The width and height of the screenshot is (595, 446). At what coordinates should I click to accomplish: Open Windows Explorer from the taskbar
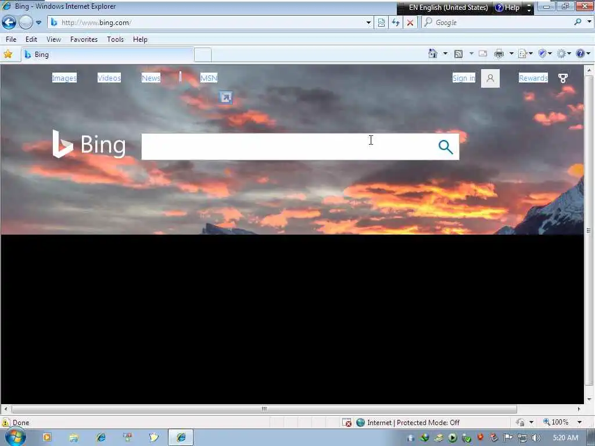pos(74,437)
